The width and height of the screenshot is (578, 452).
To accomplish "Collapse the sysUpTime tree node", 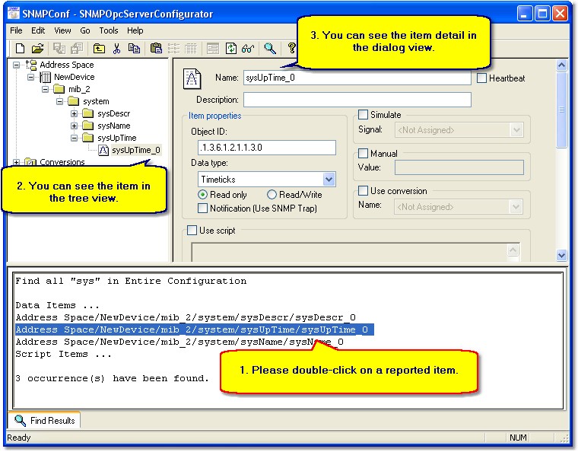I will tap(74, 138).
